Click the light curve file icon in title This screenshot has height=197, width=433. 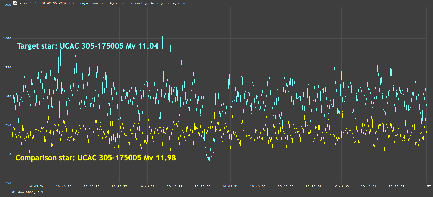[15, 3]
